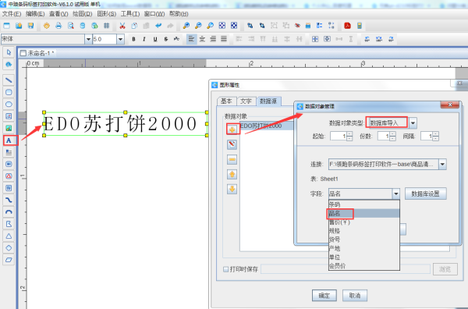This screenshot has height=309, width=468.
Task: Click the 确定 button
Action: tap(324, 296)
